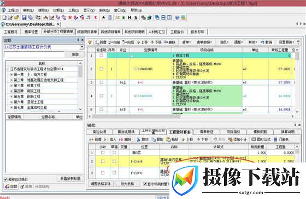The height and width of the screenshot is (199, 306).
Task: Click the new project file icon
Action: (4, 17)
